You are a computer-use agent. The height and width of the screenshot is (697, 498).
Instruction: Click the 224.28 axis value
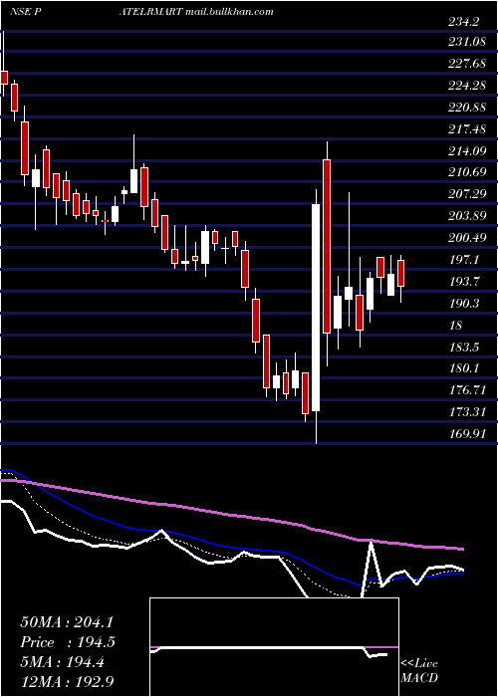(x=466, y=86)
